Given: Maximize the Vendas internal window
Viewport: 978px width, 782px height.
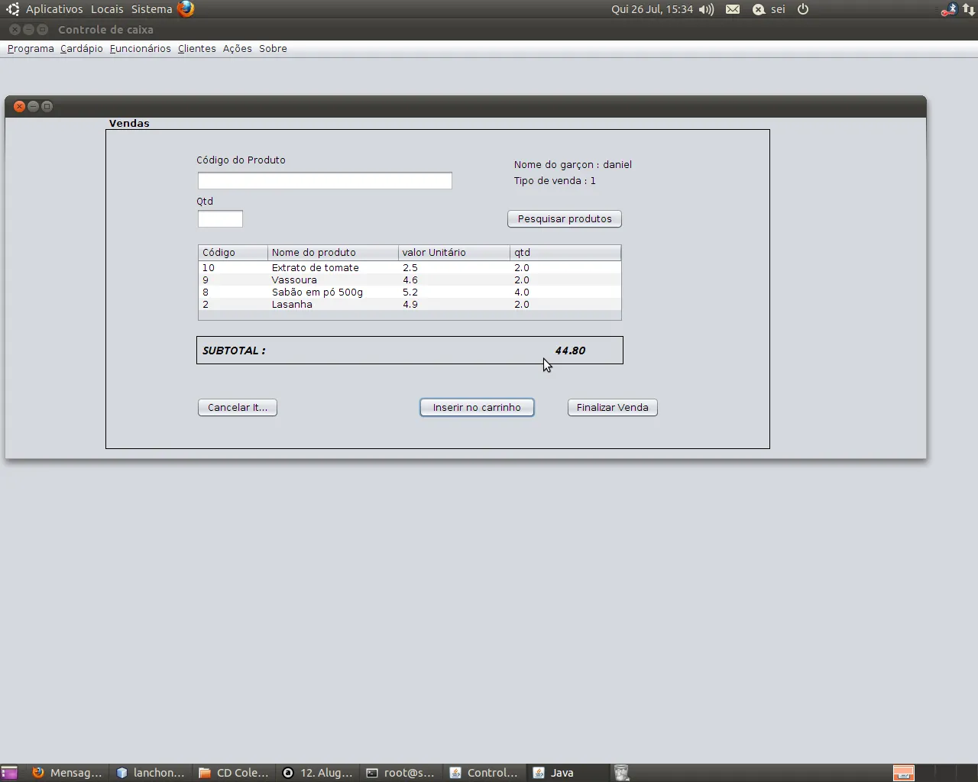Looking at the screenshot, I should pos(47,106).
